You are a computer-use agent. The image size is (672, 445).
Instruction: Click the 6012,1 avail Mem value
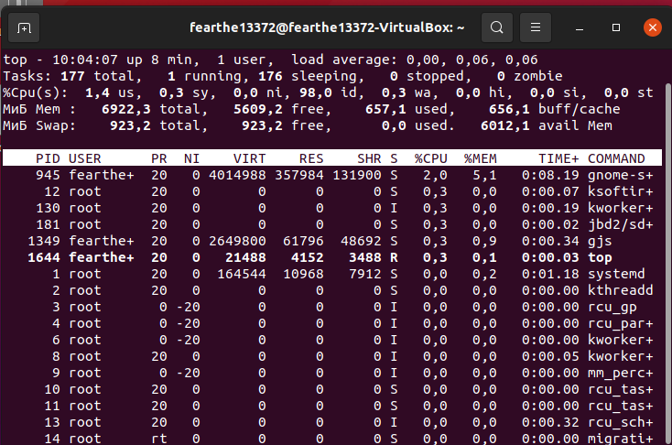coord(504,125)
